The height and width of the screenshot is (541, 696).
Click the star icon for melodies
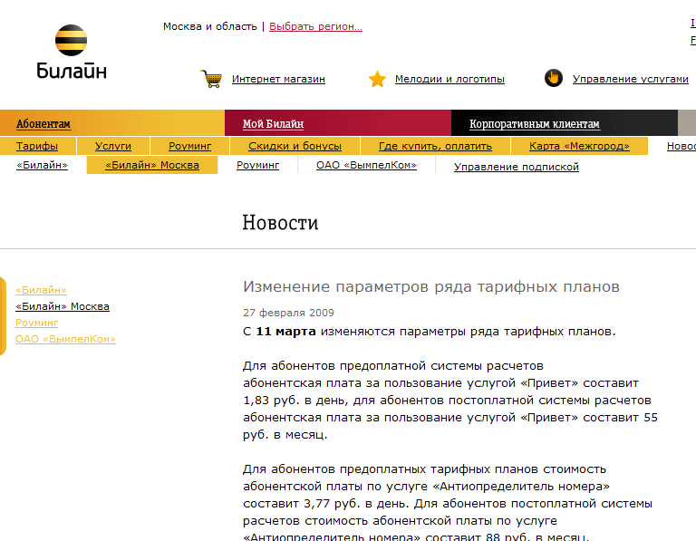pyautogui.click(x=377, y=79)
